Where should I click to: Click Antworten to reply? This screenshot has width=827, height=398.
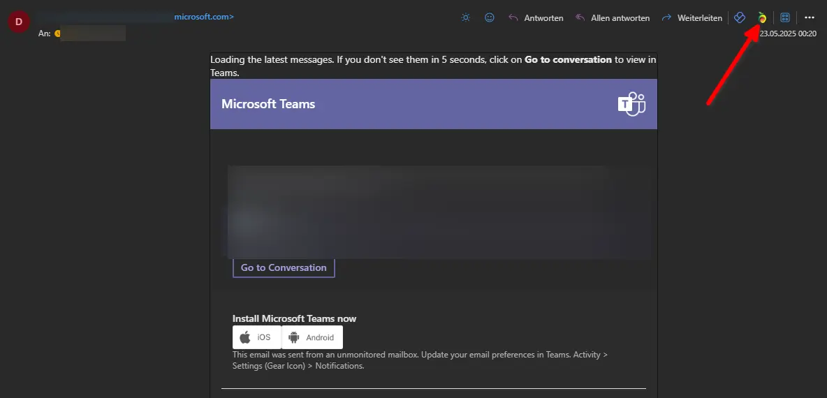[x=536, y=18]
